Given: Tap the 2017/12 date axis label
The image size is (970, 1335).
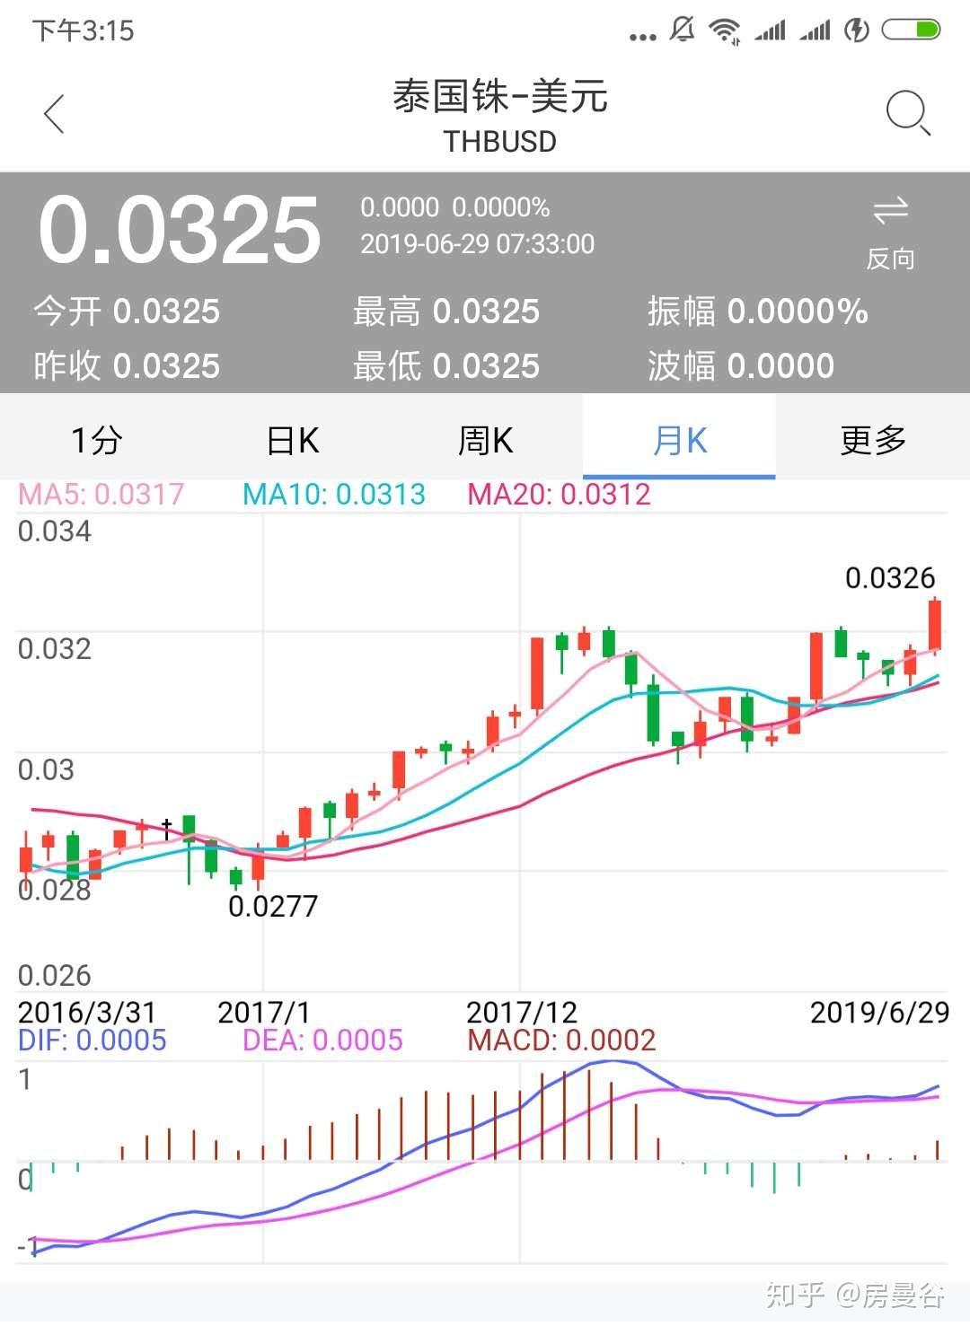Looking at the screenshot, I should [523, 1012].
